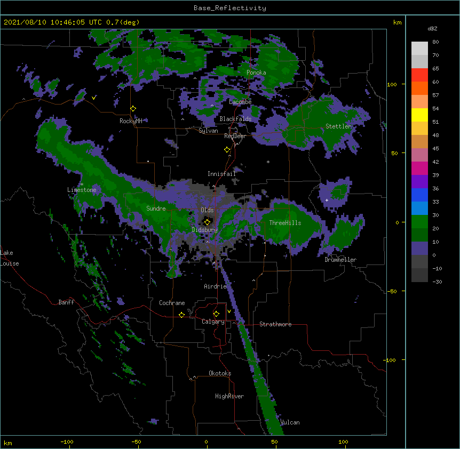Click the RockyMH label

(x=131, y=121)
